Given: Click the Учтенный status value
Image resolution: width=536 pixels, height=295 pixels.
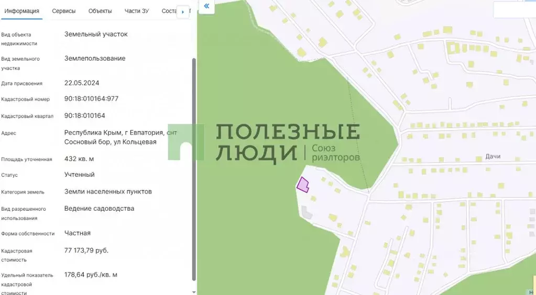Looking at the screenshot, I should point(79,175).
